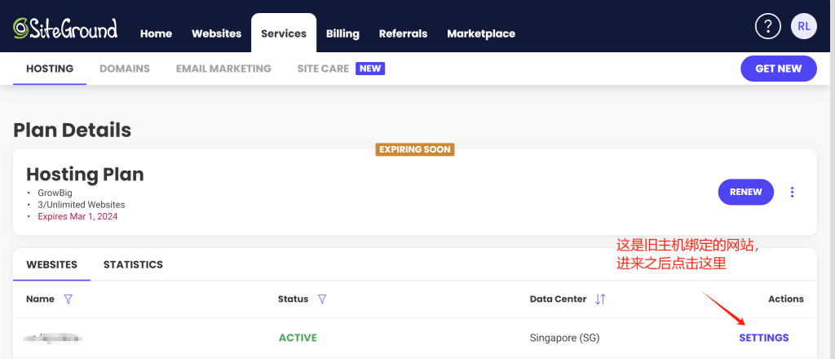Go to the Home menu

coord(156,33)
